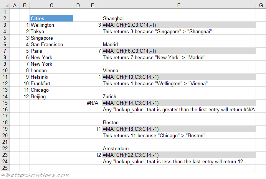Select column A header
Viewport: 266px width, 179px height.
(x=15, y=5)
